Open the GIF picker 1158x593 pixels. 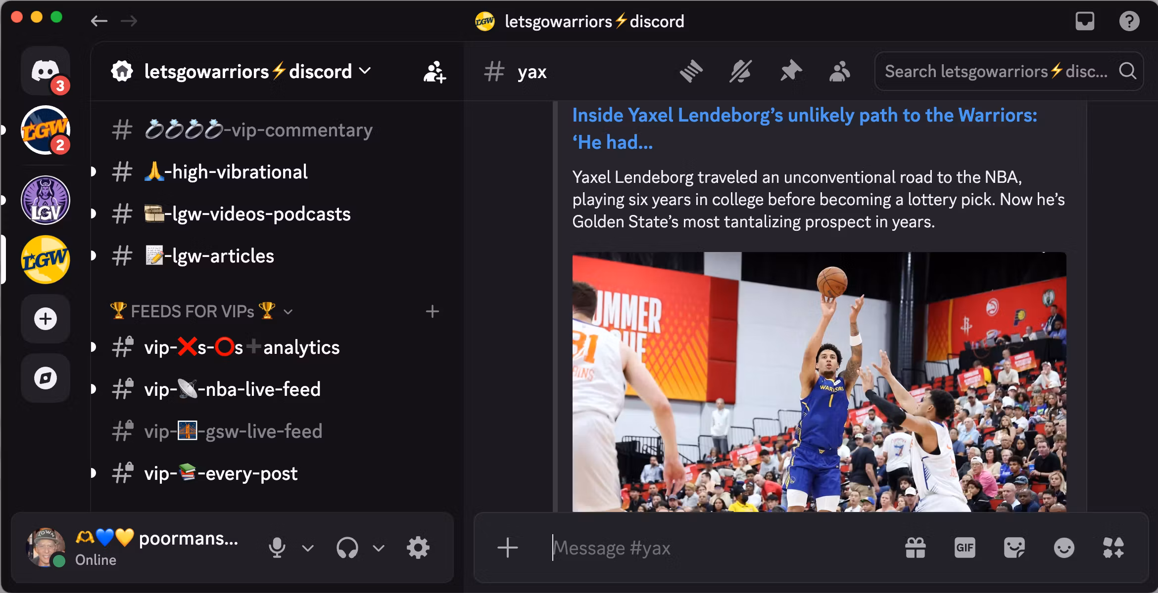tap(965, 548)
